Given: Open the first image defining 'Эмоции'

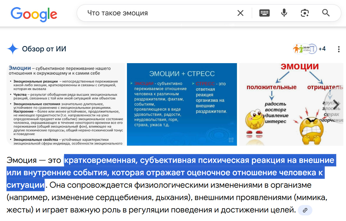Looking at the screenshot, I should click(66, 104).
